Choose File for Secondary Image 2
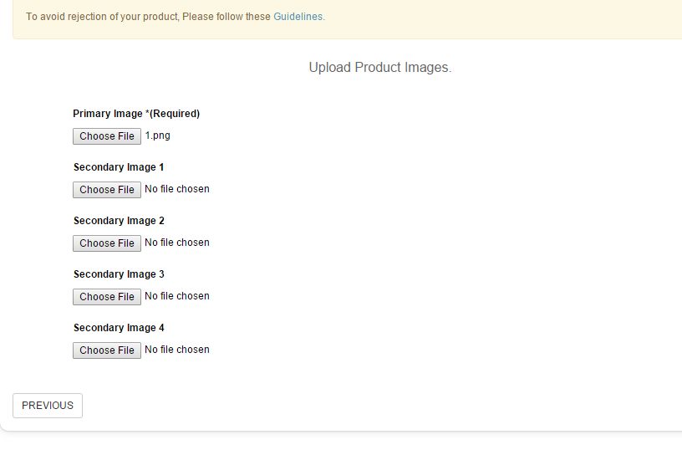 pyautogui.click(x=107, y=243)
